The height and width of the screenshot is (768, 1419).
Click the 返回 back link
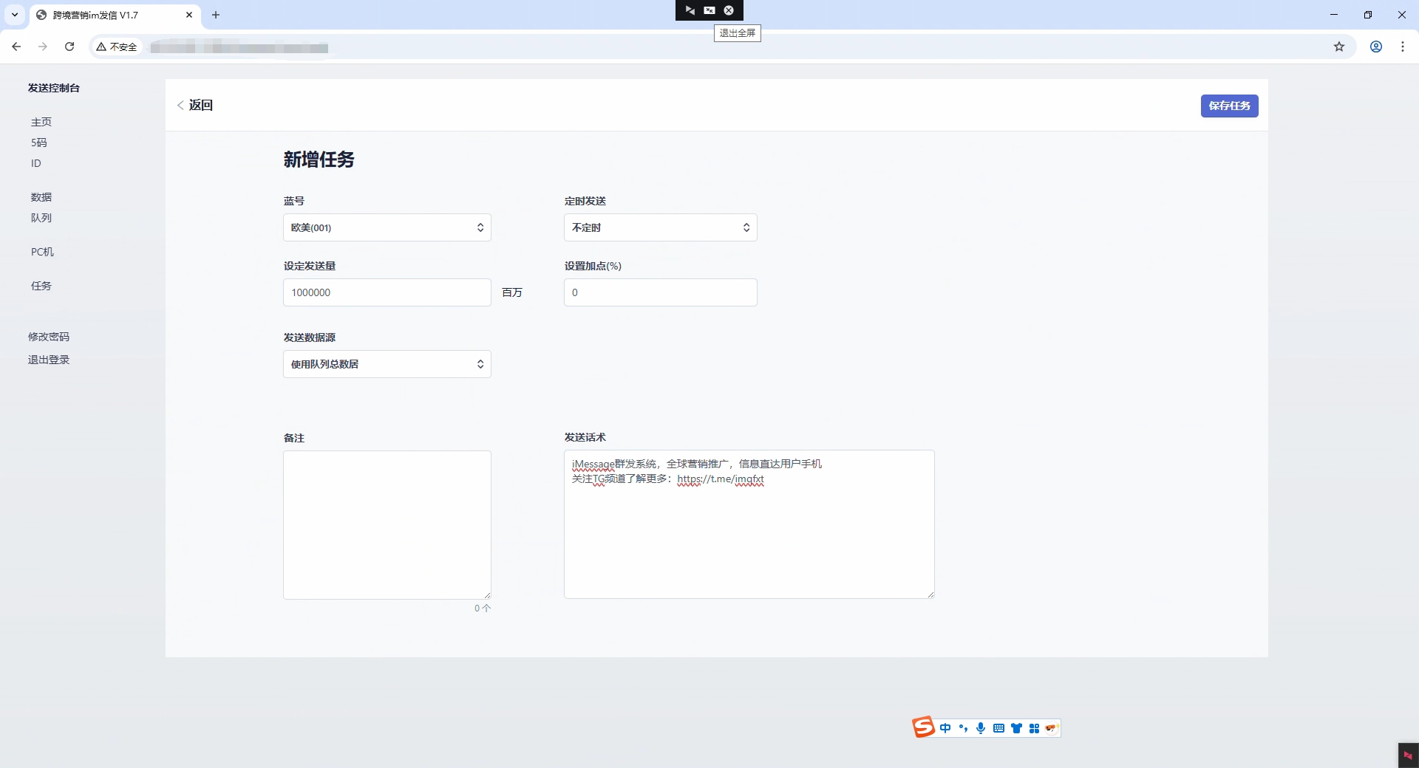tap(196, 105)
